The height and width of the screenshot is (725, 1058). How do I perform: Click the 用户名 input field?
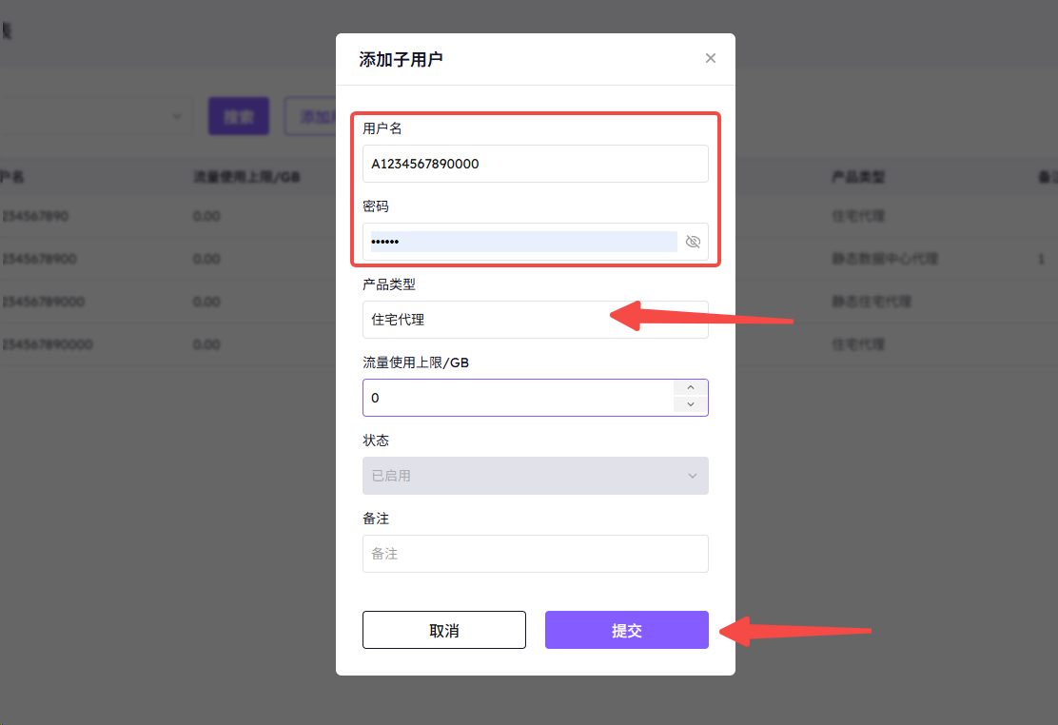[x=535, y=164]
